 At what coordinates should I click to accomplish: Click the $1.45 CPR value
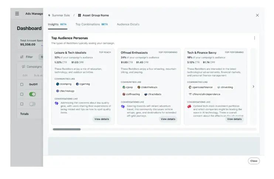(x=142, y=62)
